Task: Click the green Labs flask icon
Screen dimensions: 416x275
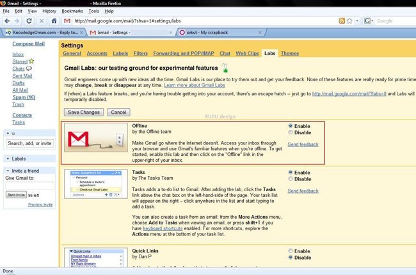Action: 225,68
